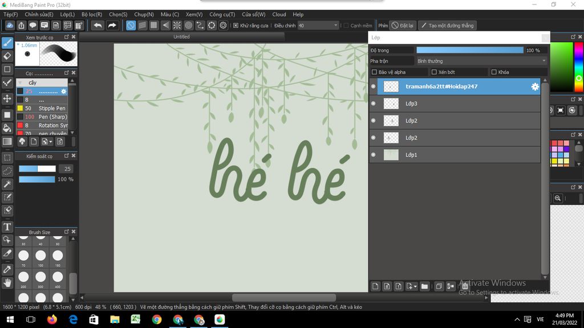
Task: Adjust the brush size slider showing 25
Action: [37, 169]
